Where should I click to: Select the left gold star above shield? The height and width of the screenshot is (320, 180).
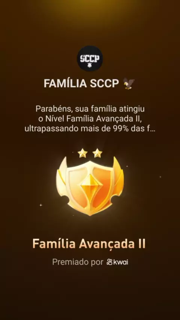(x=82, y=153)
